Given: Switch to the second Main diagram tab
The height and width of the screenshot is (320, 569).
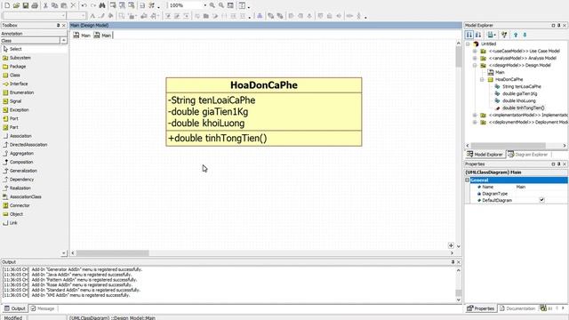Looking at the screenshot, I should click(102, 36).
